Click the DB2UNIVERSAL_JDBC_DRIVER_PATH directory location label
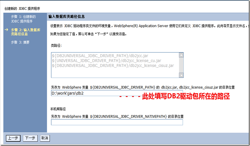This screenshot has width=250, height=146. click(x=143, y=87)
